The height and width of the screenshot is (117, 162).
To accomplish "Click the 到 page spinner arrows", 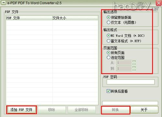I will pos(134,68).
